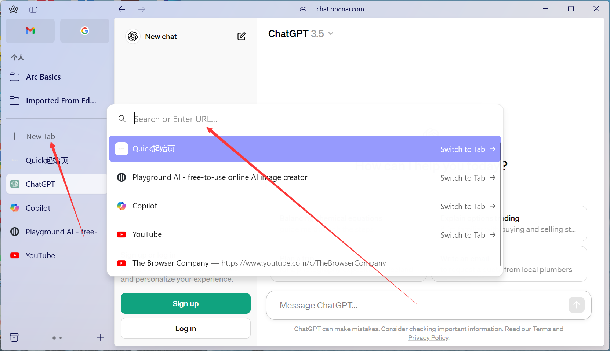This screenshot has width=610, height=351.
Task: Open the Arc logo menu
Action: pyautogui.click(x=14, y=10)
